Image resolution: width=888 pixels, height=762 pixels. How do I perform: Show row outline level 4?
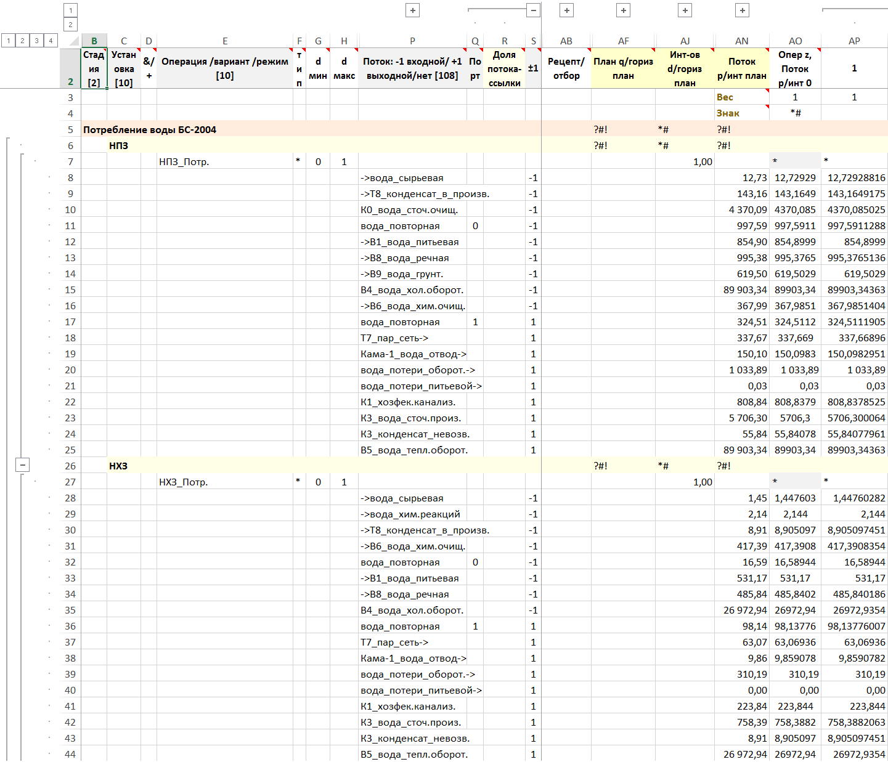(x=51, y=41)
